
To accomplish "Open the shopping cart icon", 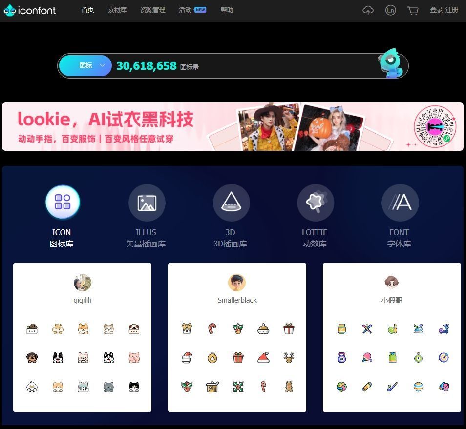I will click(413, 11).
